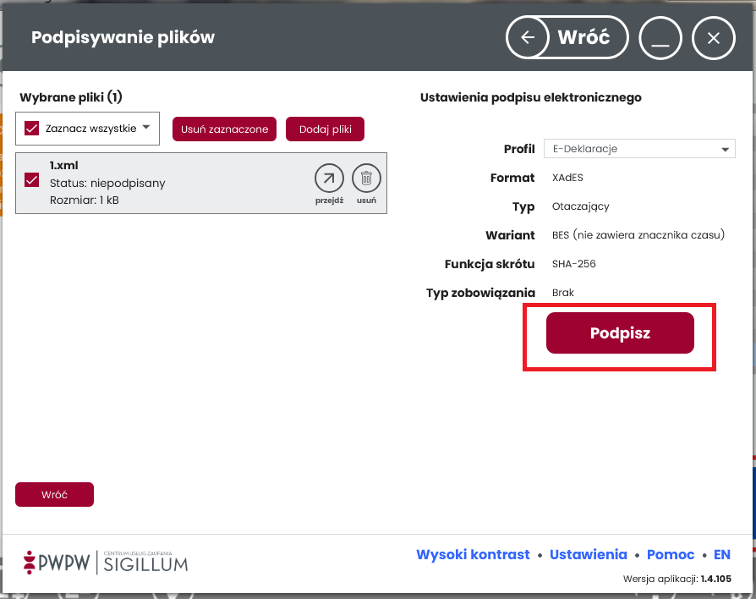Uncheck the 1.xml file checkbox
Viewport: 756px width, 599px height.
[x=32, y=180]
